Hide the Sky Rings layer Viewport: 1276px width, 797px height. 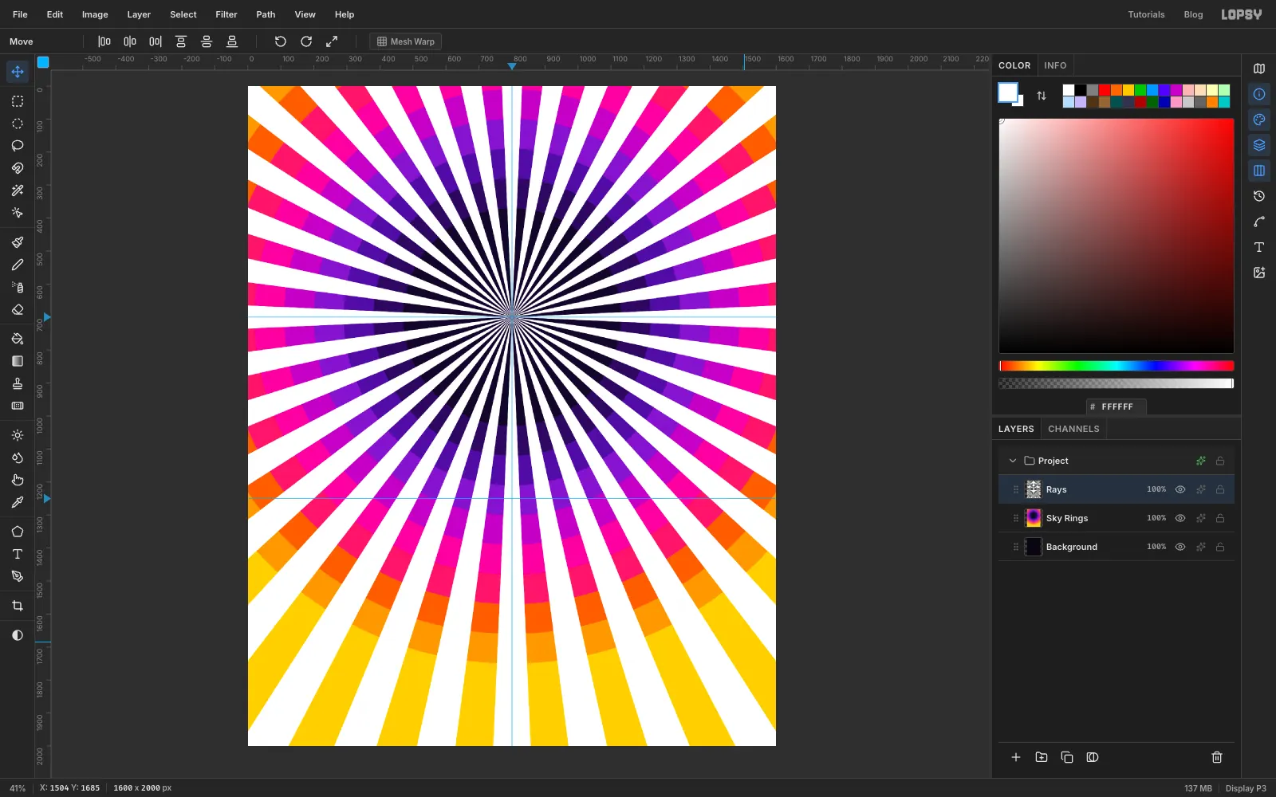1180,518
